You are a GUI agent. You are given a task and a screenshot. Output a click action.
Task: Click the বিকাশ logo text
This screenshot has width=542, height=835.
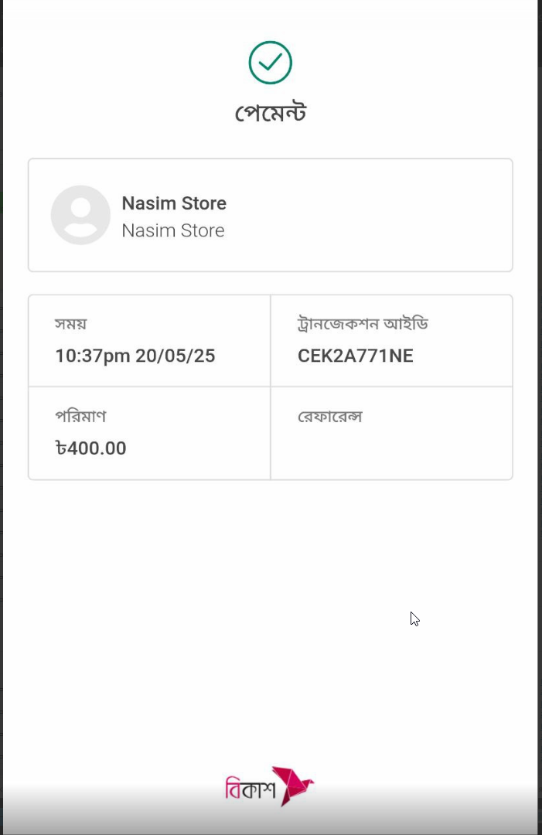(x=251, y=788)
